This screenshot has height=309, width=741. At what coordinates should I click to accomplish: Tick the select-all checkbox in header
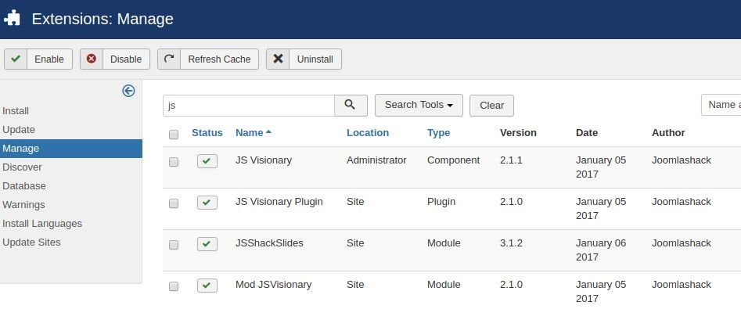click(x=174, y=135)
